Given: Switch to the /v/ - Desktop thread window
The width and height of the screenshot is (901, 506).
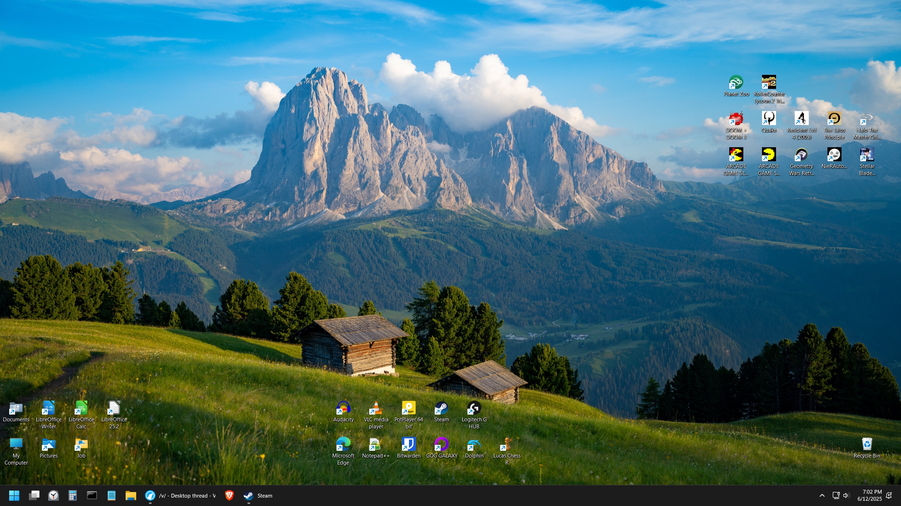Looking at the screenshot, I should tap(180, 495).
